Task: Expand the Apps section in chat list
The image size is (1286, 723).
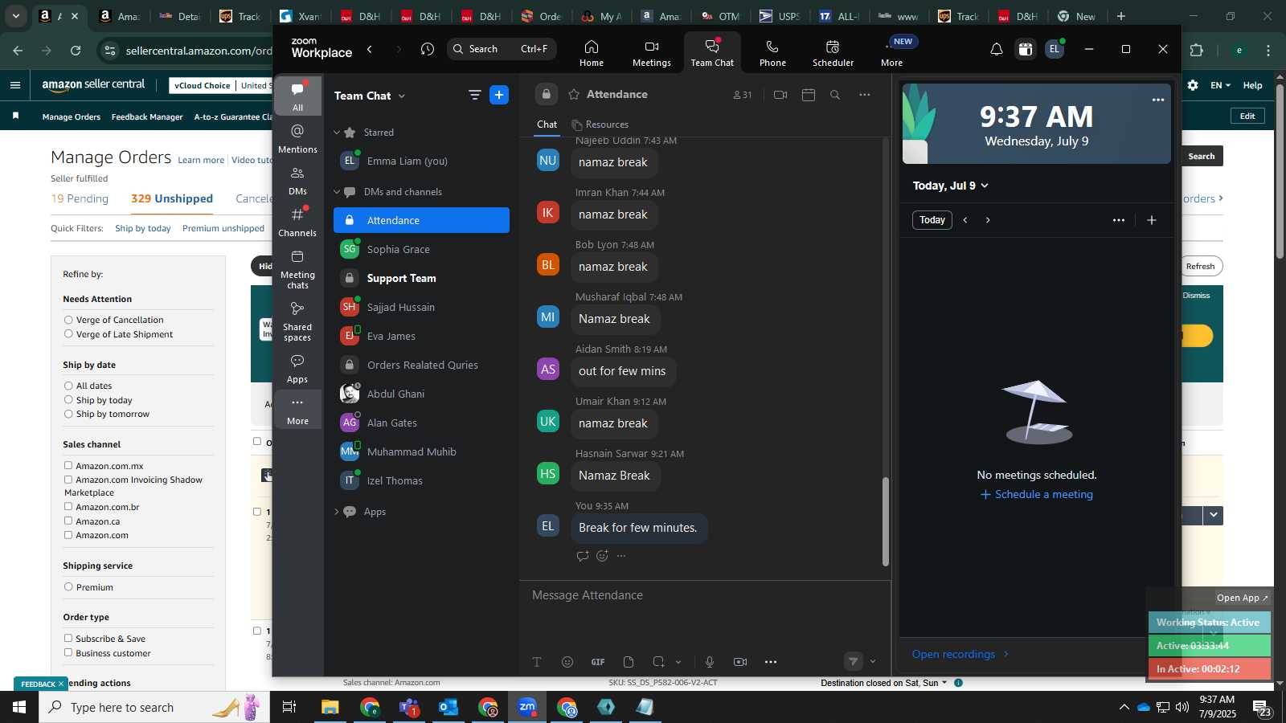Action: pyautogui.click(x=337, y=512)
